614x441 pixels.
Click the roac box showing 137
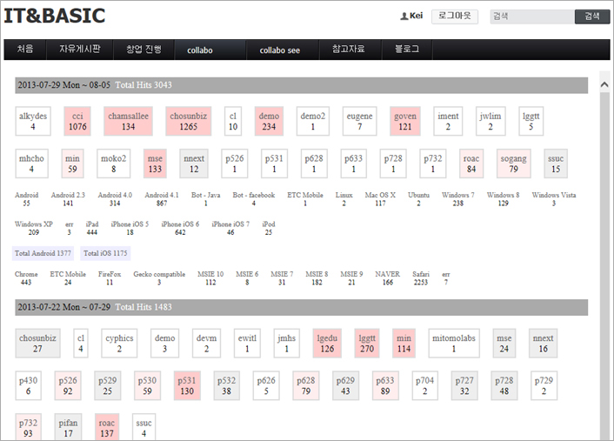[107, 427]
